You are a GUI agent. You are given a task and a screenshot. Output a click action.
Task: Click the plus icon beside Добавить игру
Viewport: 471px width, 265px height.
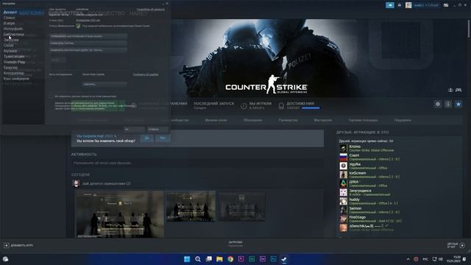click(7, 245)
